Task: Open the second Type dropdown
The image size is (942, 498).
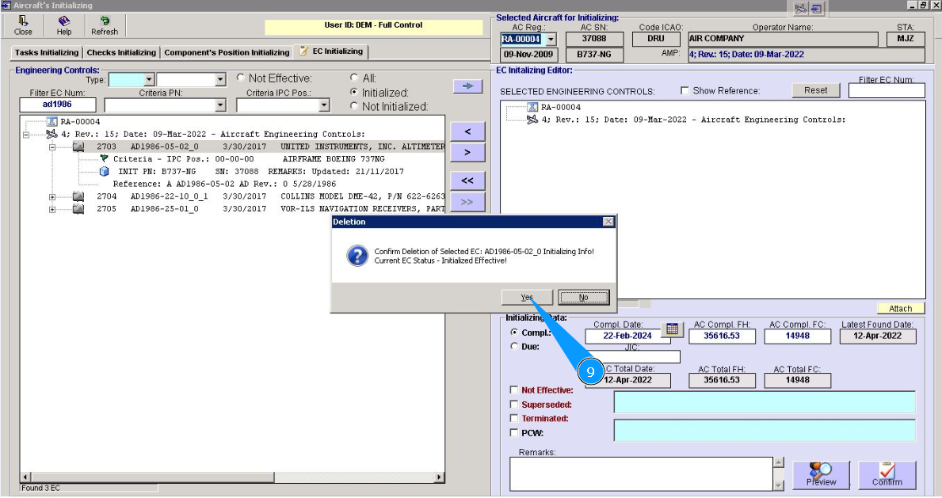Action: (x=220, y=79)
